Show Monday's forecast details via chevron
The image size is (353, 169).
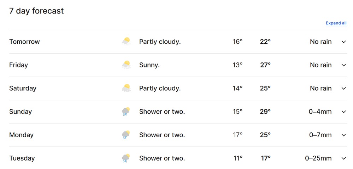[x=343, y=135]
